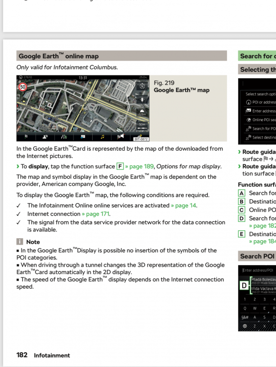Tap the POI or address compass icon
The width and height of the screenshot is (276, 367).
[249, 102]
